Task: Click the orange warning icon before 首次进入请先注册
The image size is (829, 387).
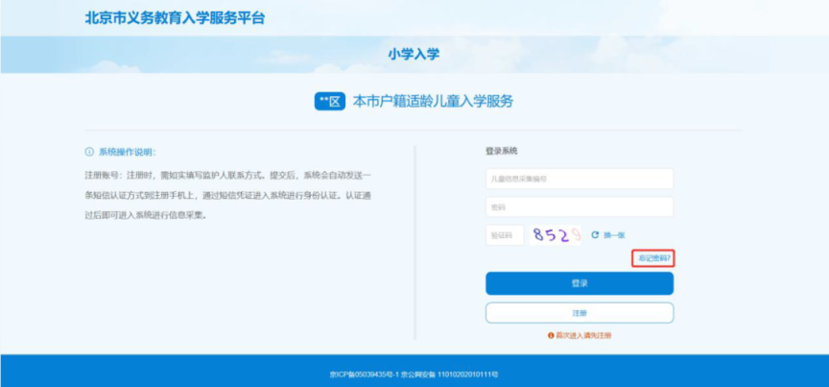Action: (550, 335)
